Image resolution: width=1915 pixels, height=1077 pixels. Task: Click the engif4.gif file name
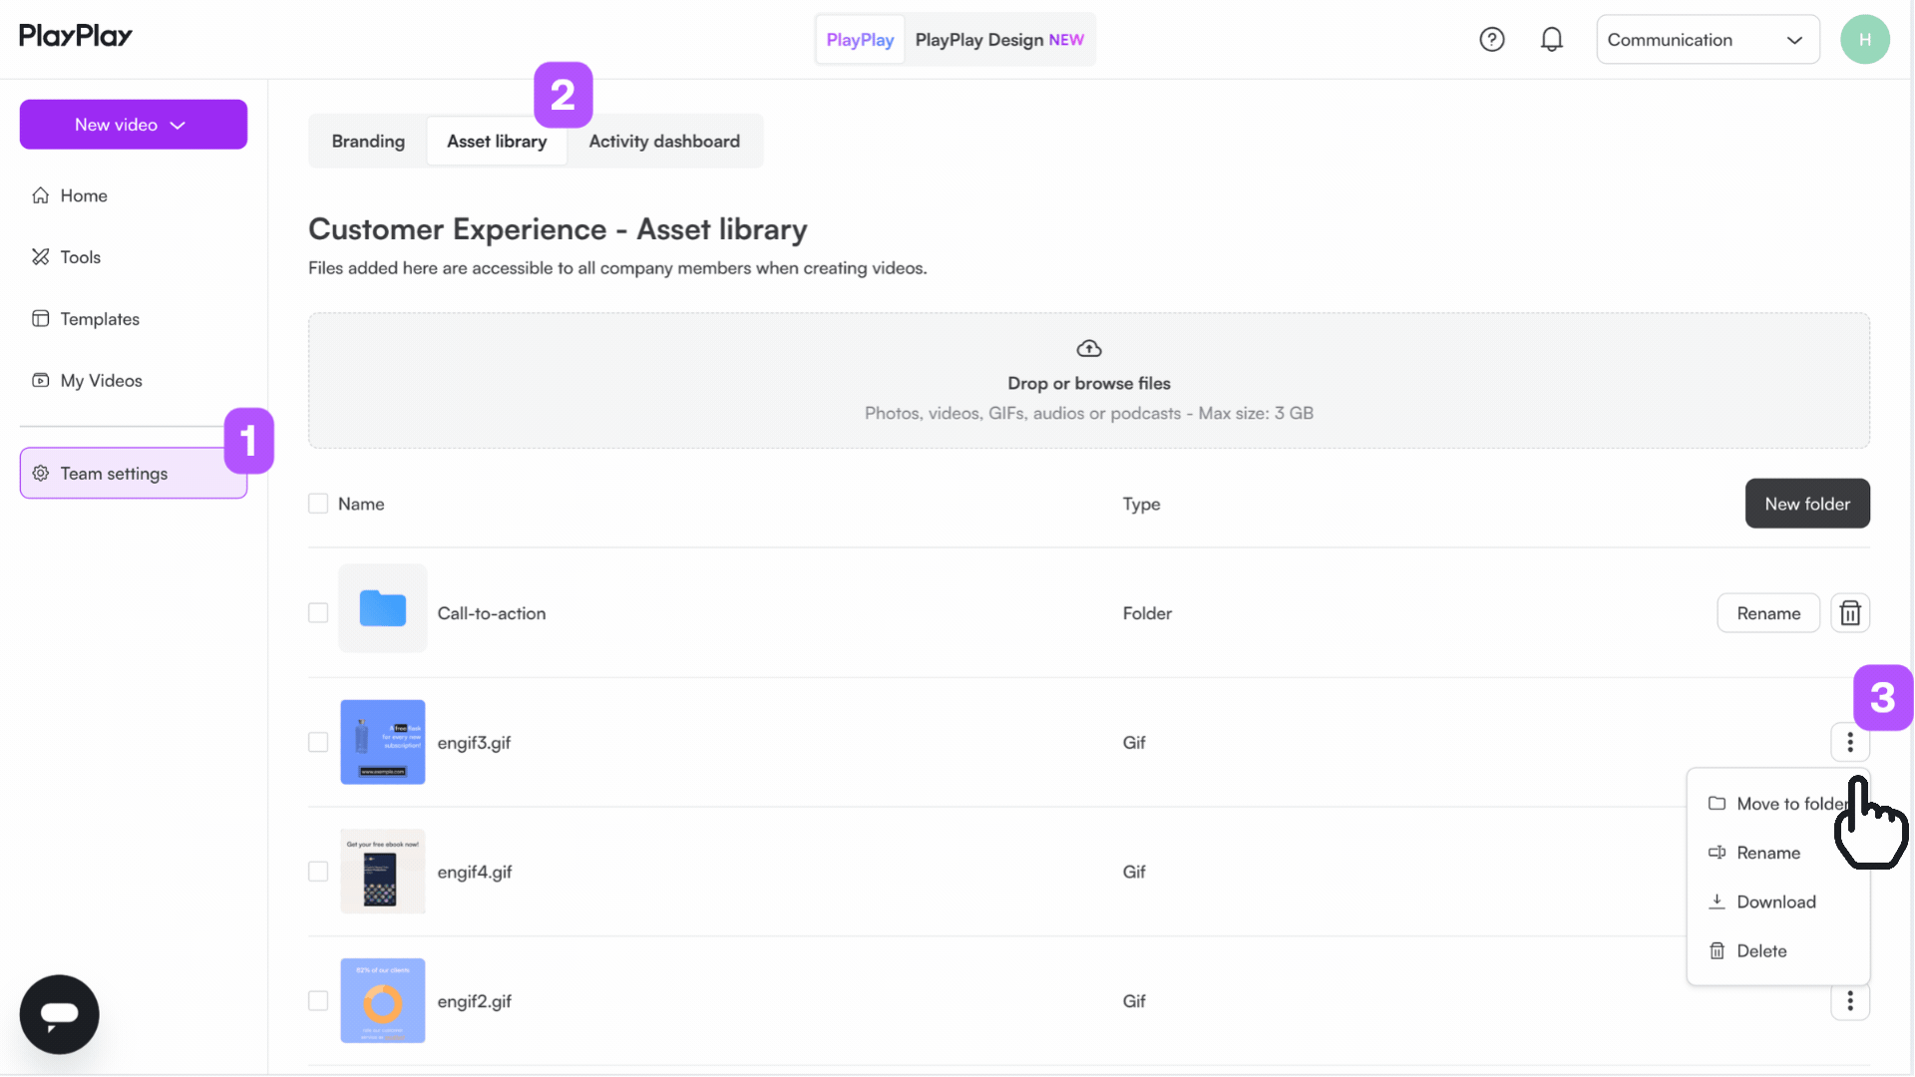[475, 873]
